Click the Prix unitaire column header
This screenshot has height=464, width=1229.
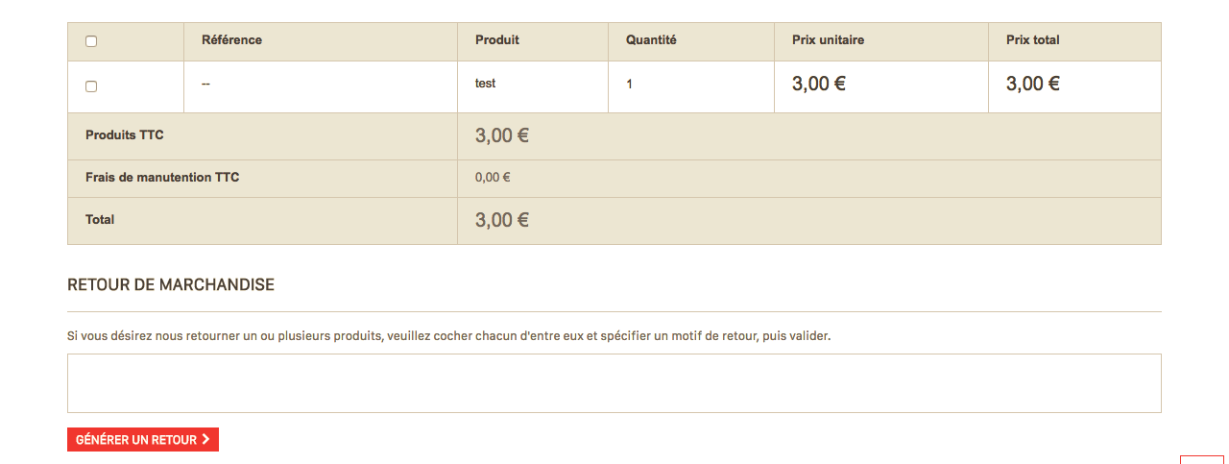pyautogui.click(x=828, y=40)
